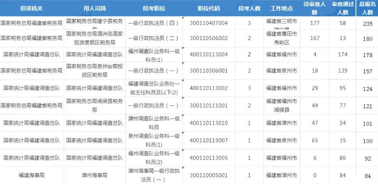This screenshot has height=184, width=378.
Task: Click approved count value 95
Action: tap(343, 88)
